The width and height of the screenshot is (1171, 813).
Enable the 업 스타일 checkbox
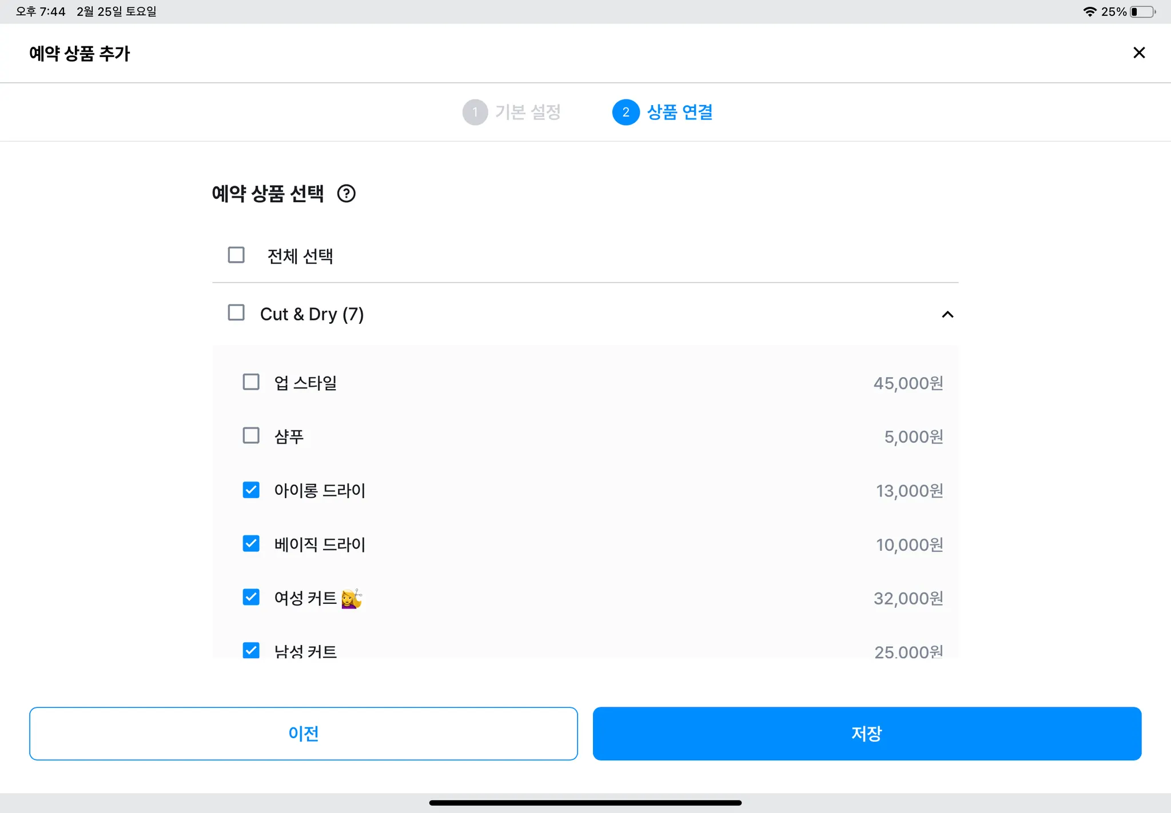[x=251, y=382]
